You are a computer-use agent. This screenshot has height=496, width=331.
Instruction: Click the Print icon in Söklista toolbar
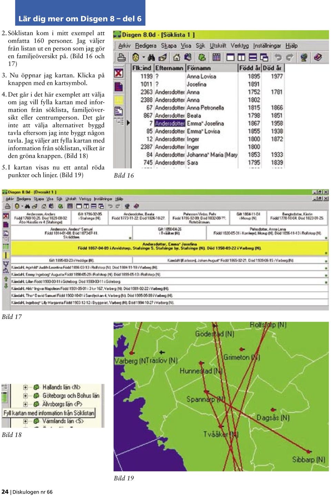(x=122, y=57)
